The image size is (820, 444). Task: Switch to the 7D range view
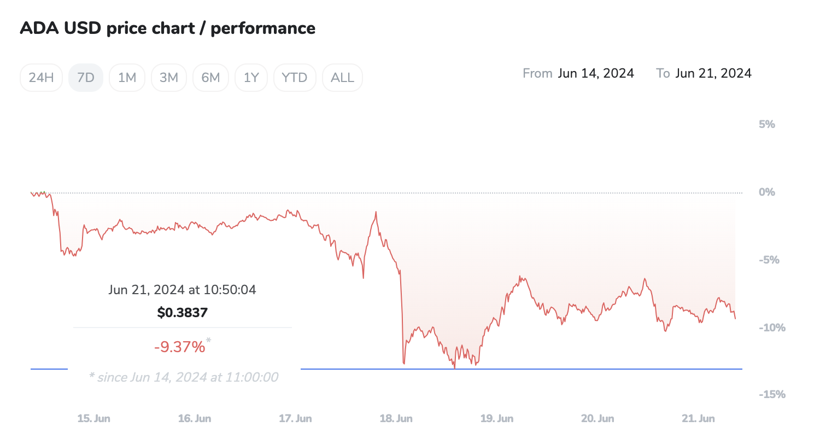point(86,78)
